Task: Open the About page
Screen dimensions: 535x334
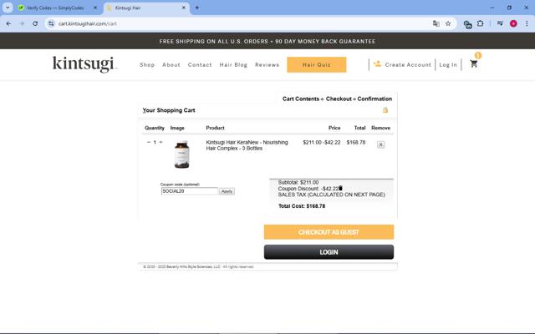Action: coord(171,65)
